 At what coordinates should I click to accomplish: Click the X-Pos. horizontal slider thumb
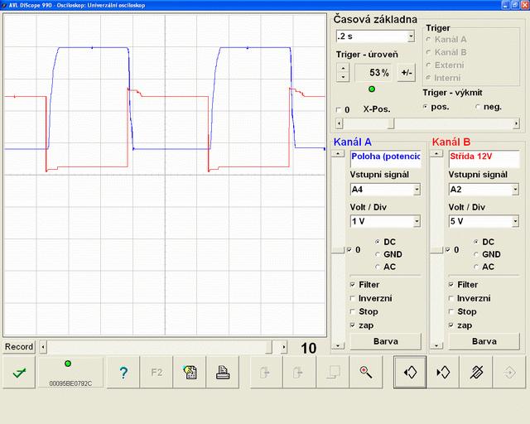point(390,123)
